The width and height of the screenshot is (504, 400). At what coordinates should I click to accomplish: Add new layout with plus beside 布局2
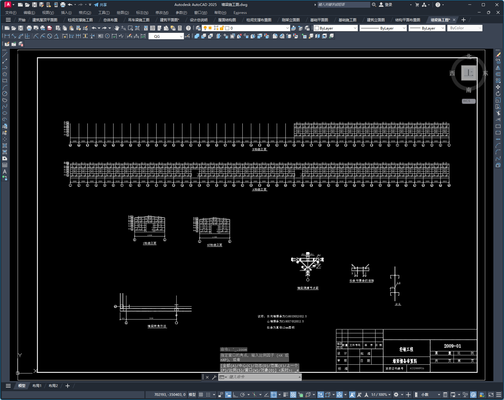pyautogui.click(x=67, y=386)
